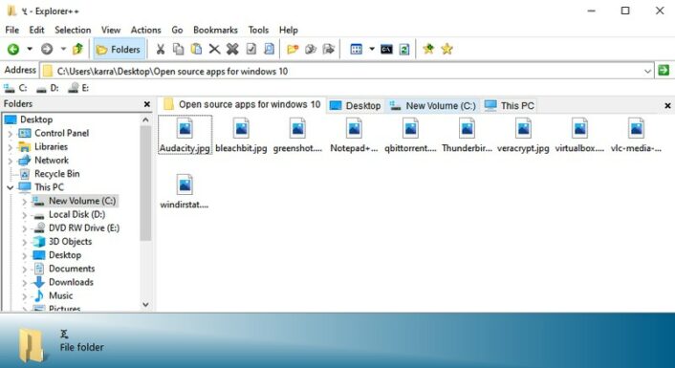
Task: Open Search with magnifier page icon
Action: point(269,49)
